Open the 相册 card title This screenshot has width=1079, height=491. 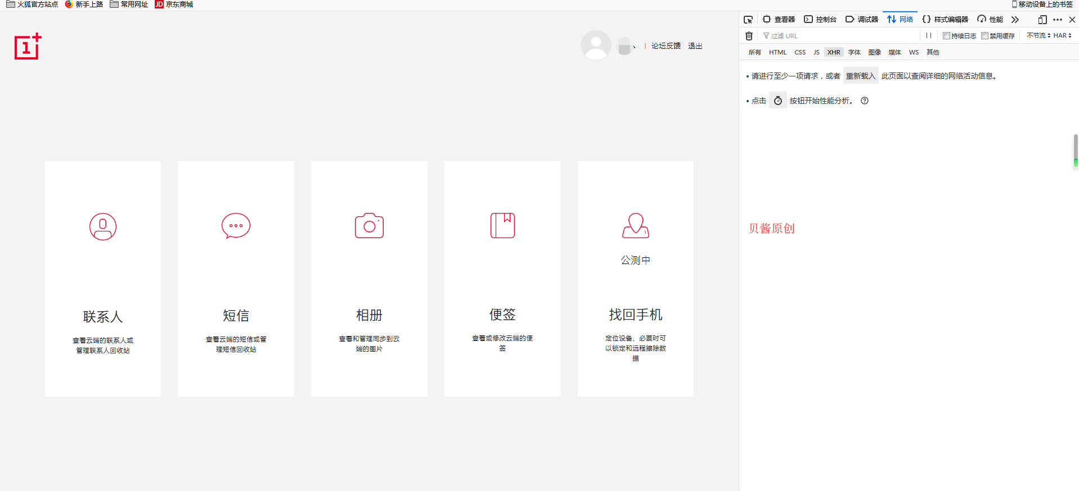pyautogui.click(x=369, y=315)
